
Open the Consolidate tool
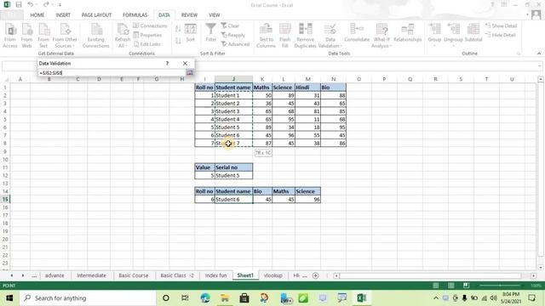pyautogui.click(x=357, y=33)
